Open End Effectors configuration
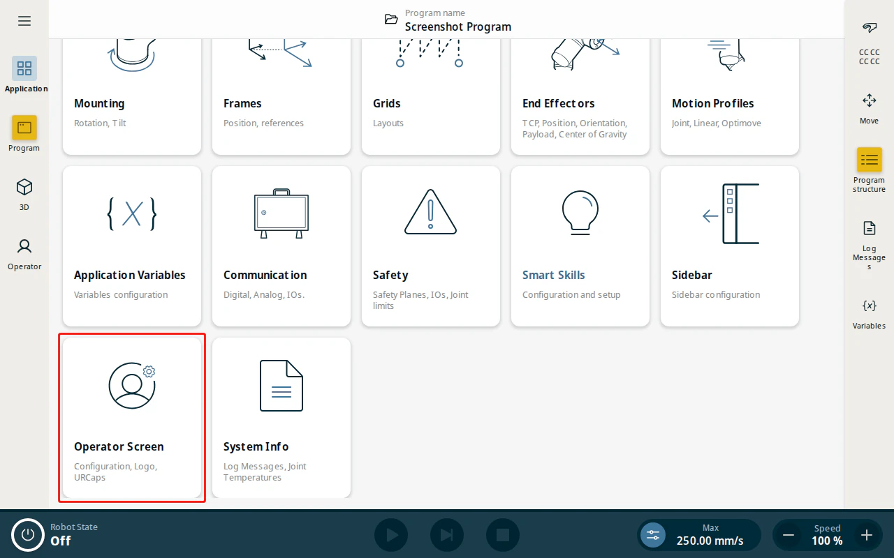The image size is (894, 558). click(x=580, y=97)
